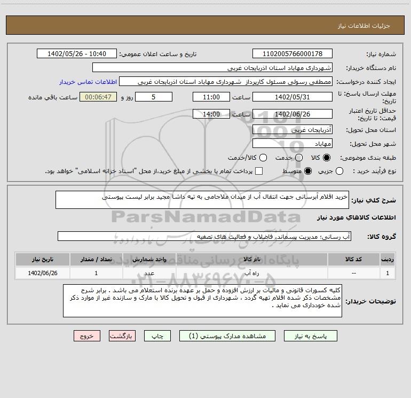Click the شماره نیاز field 1102005766000178
The height and width of the screenshot is (398, 411).
click(x=293, y=53)
